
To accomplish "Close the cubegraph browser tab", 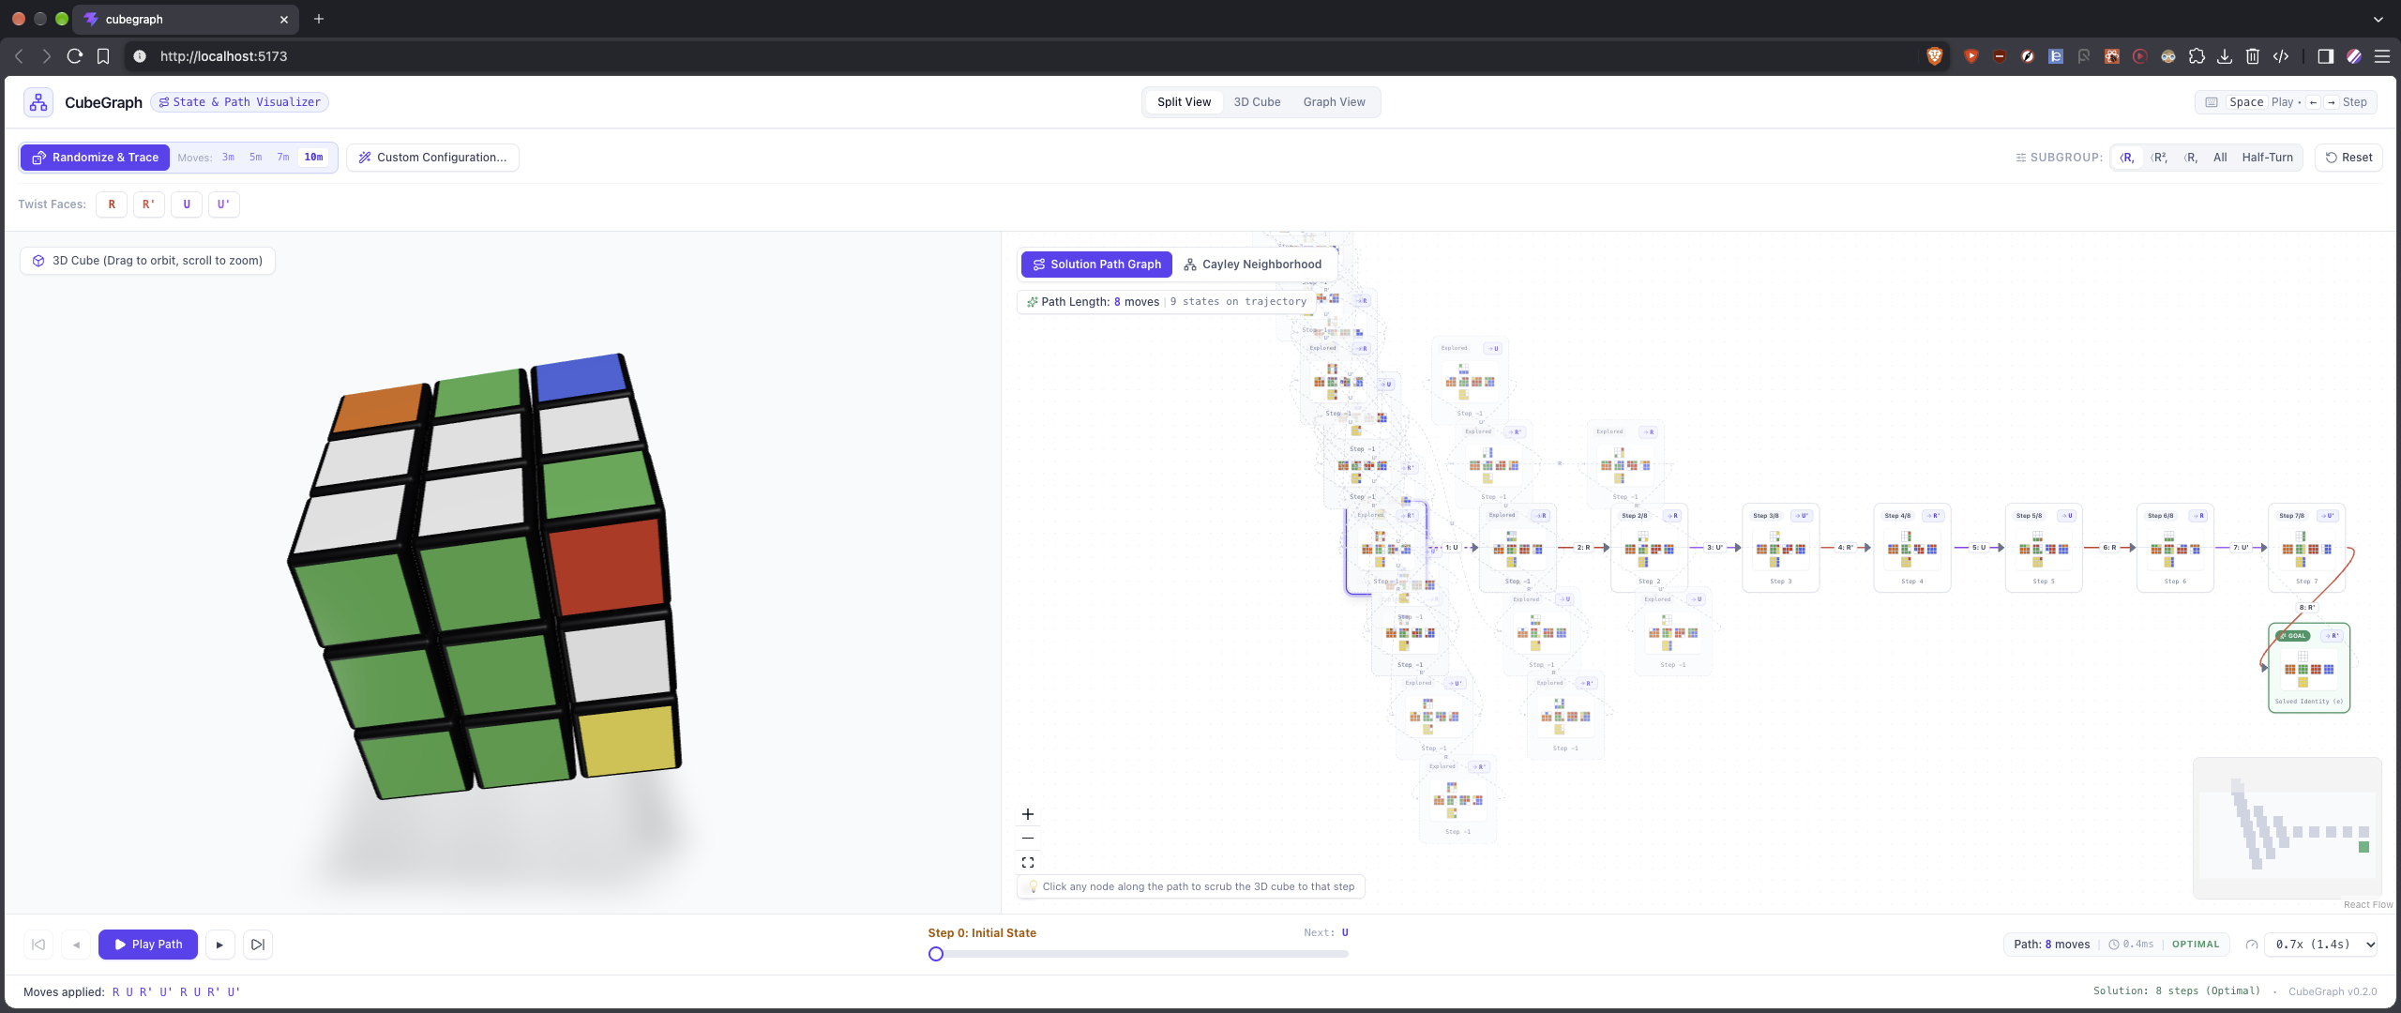I will click(284, 19).
